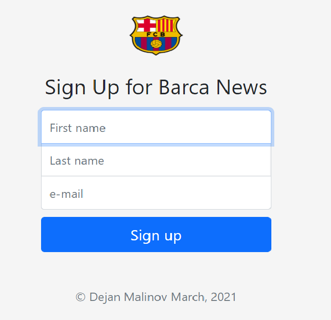Click the red-yellow striped quarter of crest

pyautogui.click(x=166, y=25)
